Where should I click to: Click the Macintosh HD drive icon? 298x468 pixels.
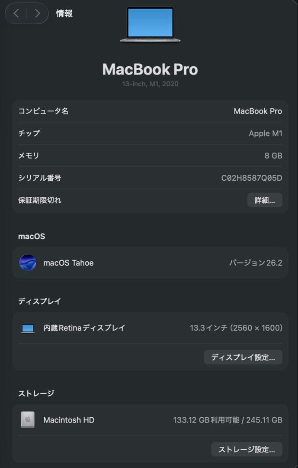pyautogui.click(x=28, y=419)
